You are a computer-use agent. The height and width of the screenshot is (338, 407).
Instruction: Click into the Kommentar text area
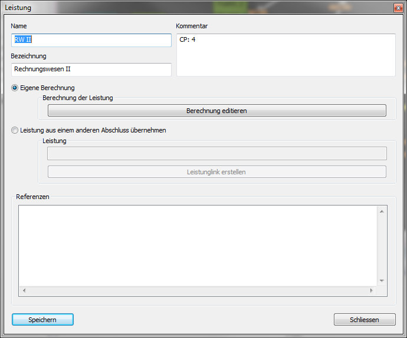(x=285, y=55)
